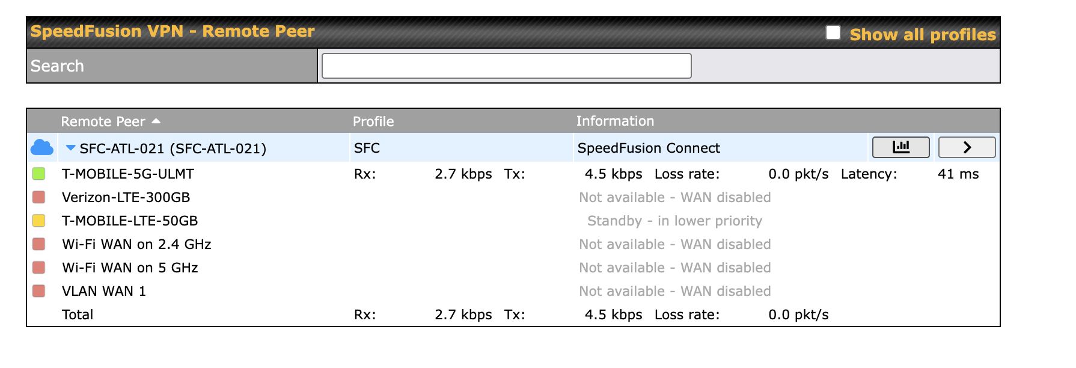Click the right chevron details button
The height and width of the screenshot is (368, 1076).
(967, 147)
